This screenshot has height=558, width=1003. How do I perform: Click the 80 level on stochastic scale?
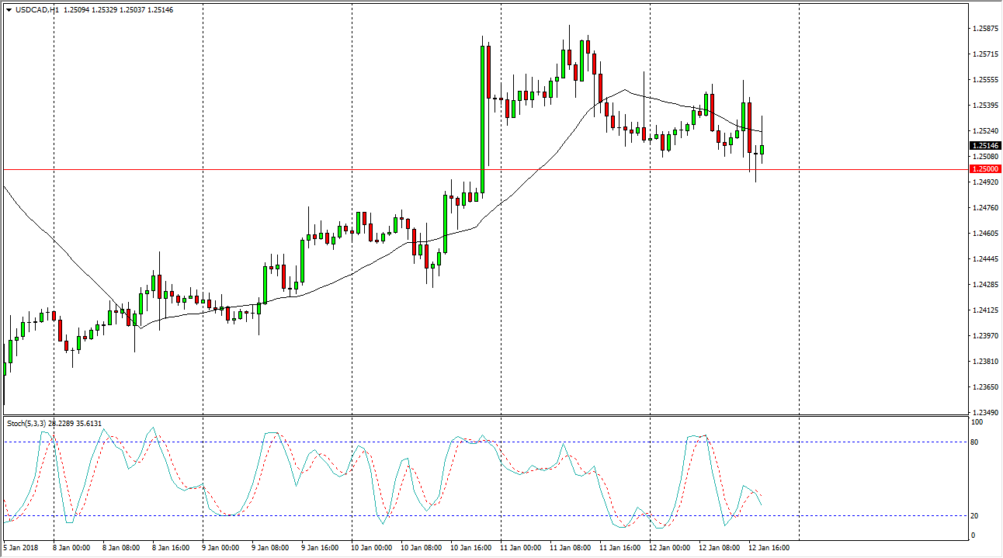click(977, 442)
